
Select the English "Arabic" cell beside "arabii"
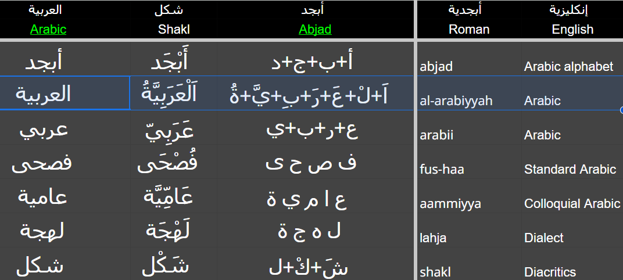pos(542,135)
